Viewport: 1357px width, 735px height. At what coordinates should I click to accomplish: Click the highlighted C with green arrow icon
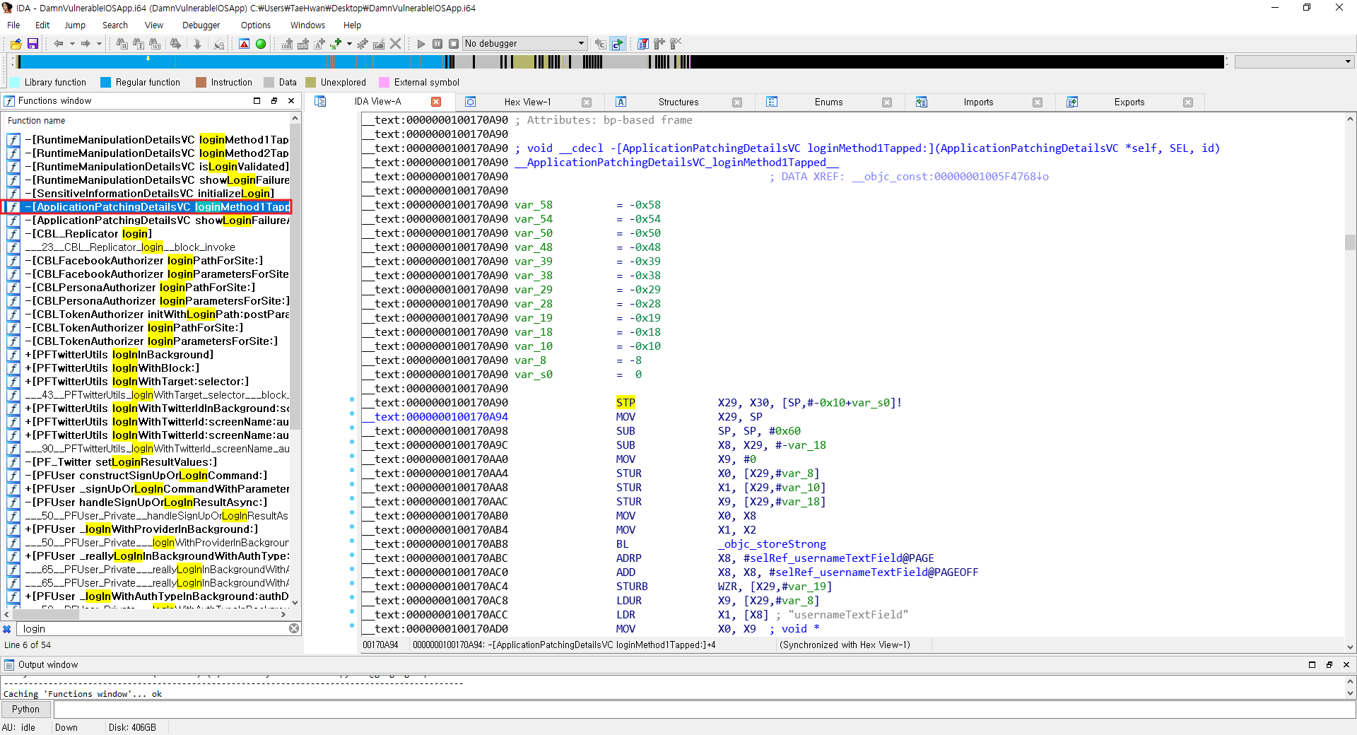(x=617, y=44)
